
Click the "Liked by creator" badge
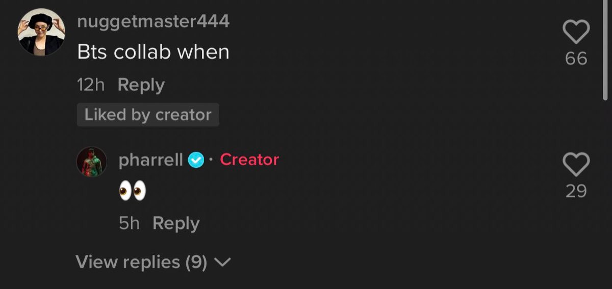(148, 115)
